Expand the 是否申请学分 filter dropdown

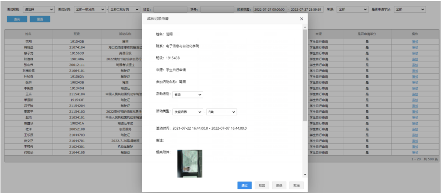410,9
